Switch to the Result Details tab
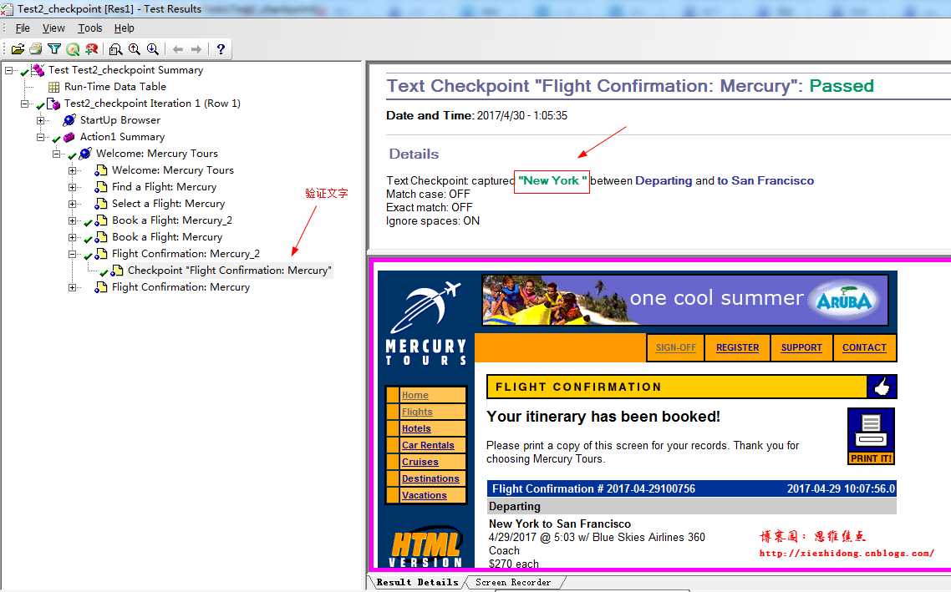The height and width of the screenshot is (592, 951). [417, 582]
